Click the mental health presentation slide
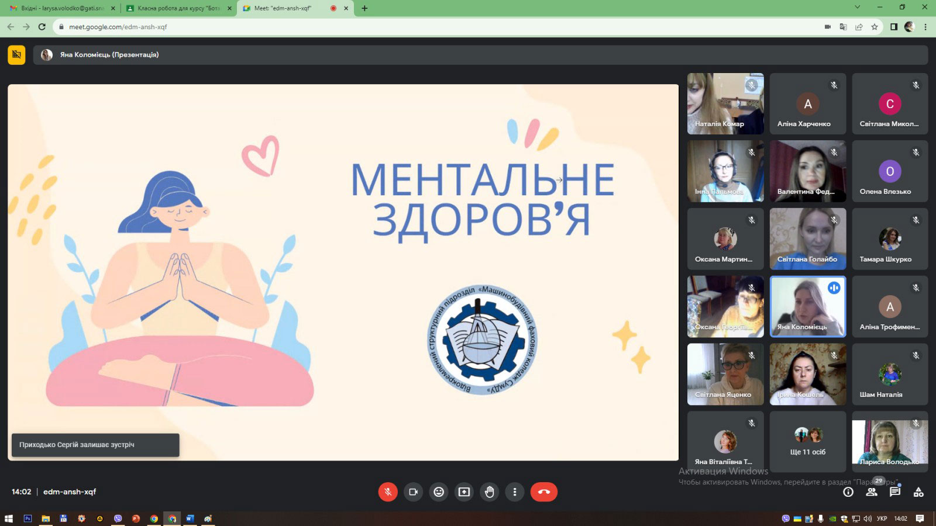This screenshot has width=936, height=526. click(343, 272)
